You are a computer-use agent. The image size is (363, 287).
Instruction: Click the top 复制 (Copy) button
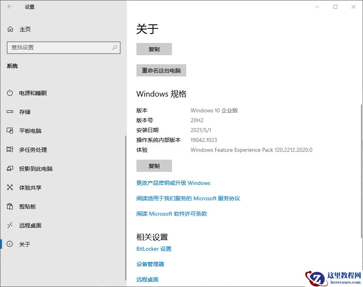point(154,49)
